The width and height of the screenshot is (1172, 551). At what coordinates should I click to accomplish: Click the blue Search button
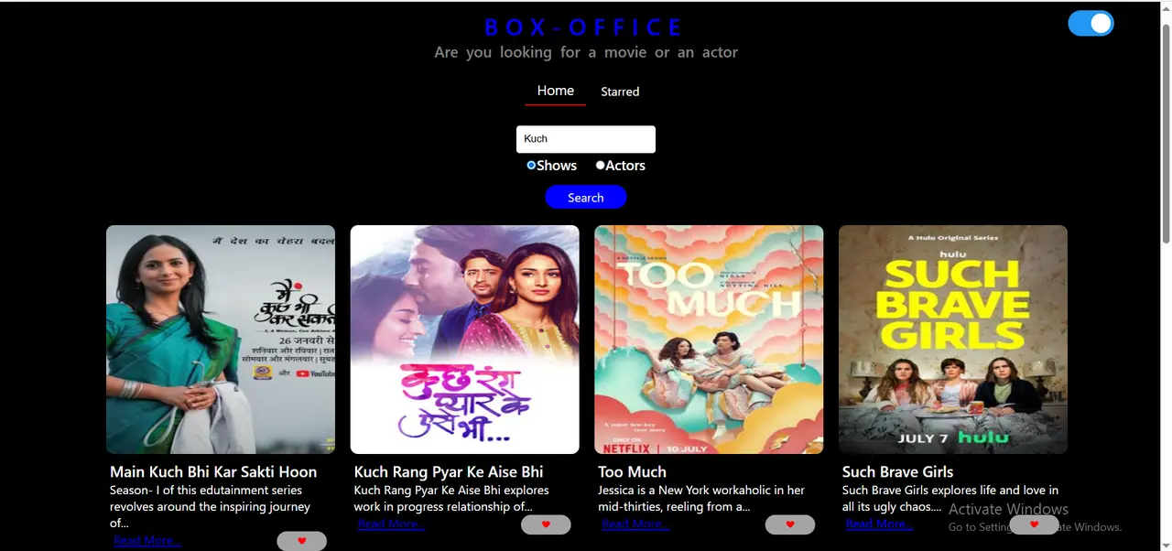tap(586, 197)
